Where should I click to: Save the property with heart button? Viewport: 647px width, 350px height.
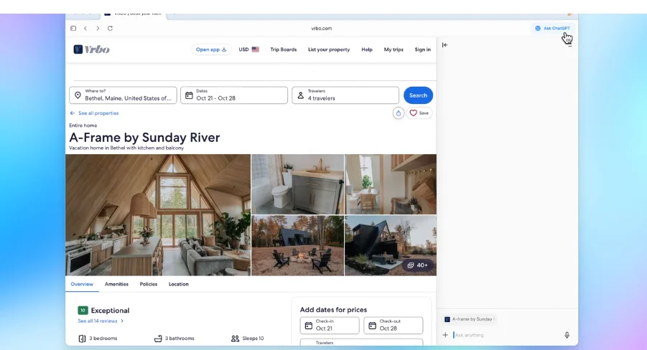point(419,113)
